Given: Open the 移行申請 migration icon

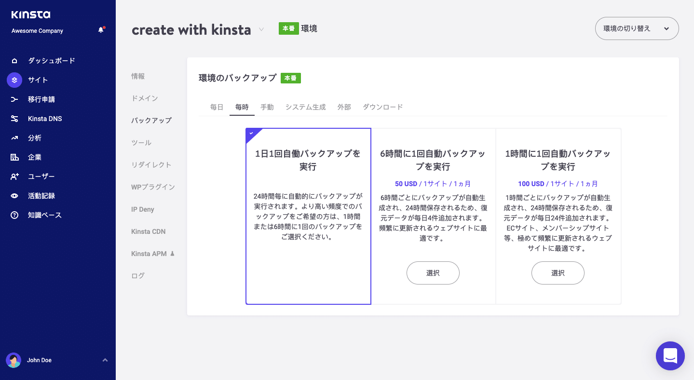Looking at the screenshot, I should coord(14,99).
